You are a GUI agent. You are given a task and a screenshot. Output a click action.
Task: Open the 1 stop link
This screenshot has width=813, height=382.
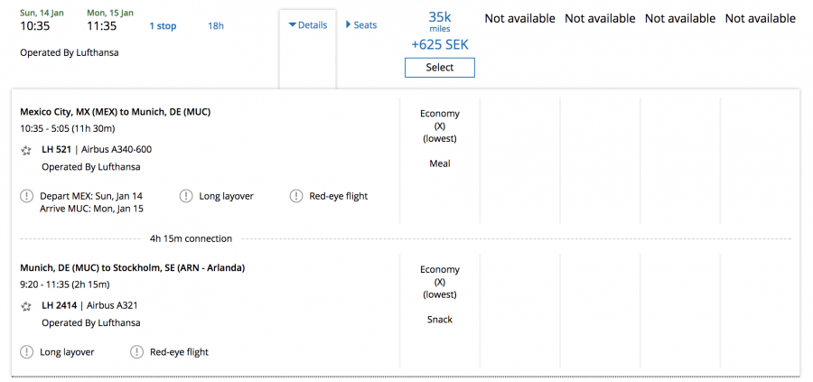[163, 26]
